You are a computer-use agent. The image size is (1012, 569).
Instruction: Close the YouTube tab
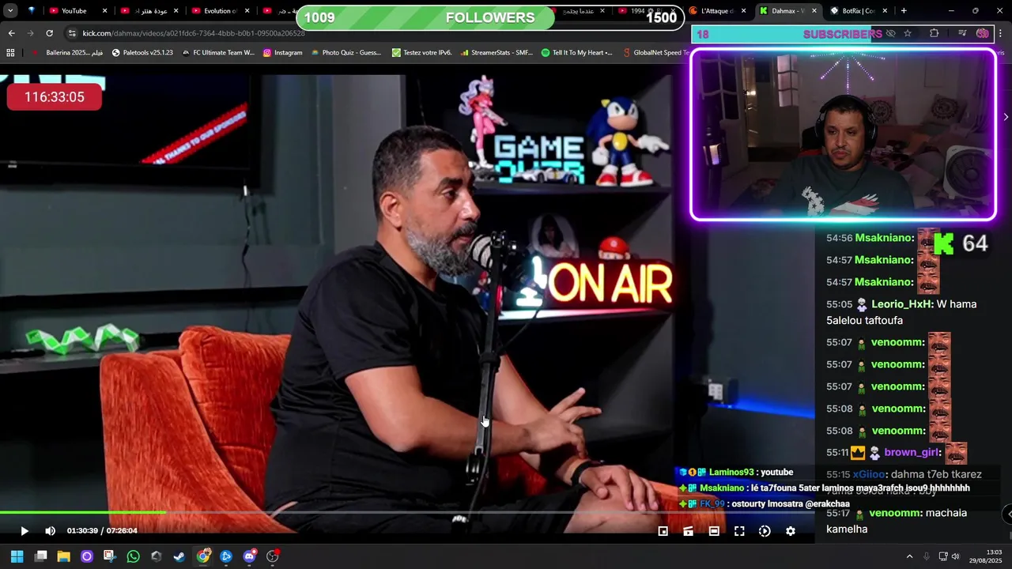pos(104,11)
